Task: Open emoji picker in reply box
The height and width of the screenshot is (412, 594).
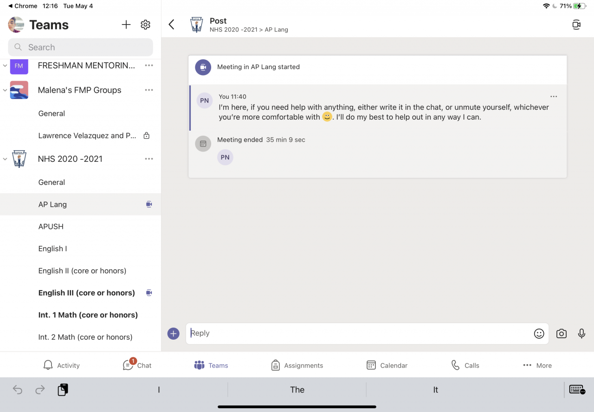Action: click(x=539, y=334)
